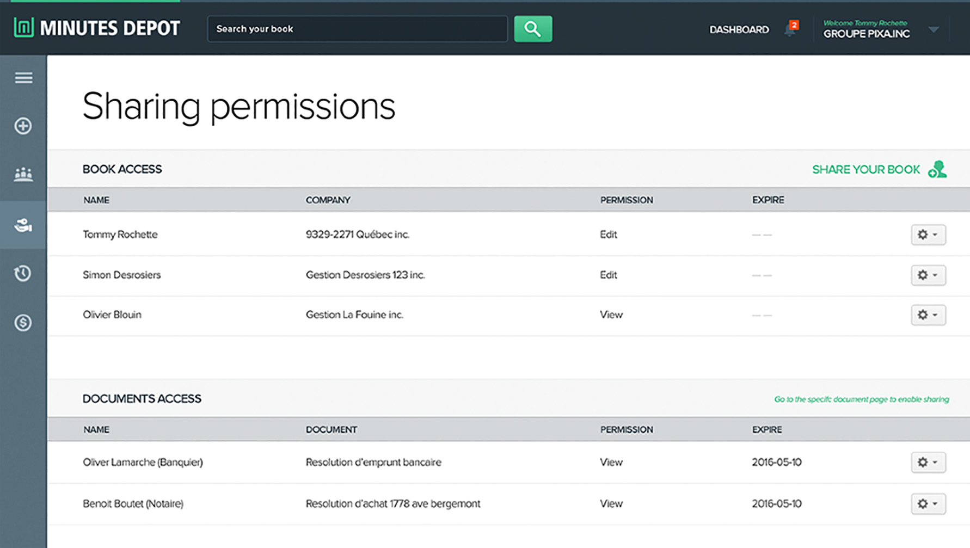Sort table by the NAME column header
The height and width of the screenshot is (548, 970).
click(x=96, y=200)
